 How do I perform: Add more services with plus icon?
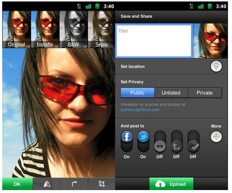tap(216, 137)
